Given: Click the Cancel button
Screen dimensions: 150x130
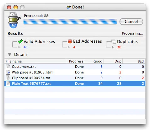Looking at the screenshot, I should coord(131,22).
